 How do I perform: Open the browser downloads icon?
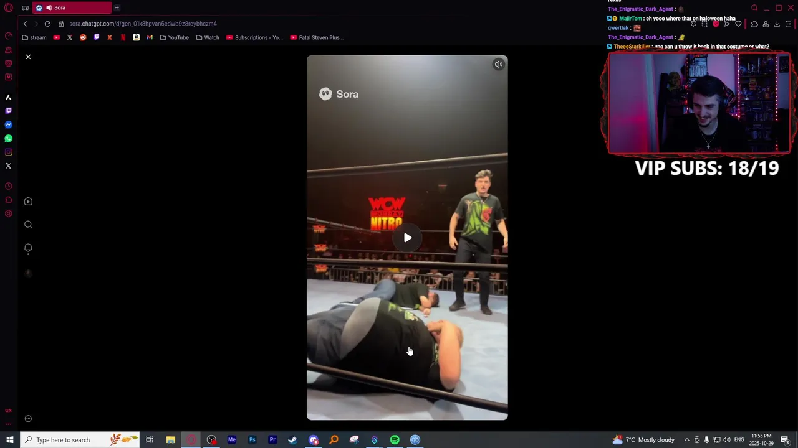pyautogui.click(x=777, y=24)
